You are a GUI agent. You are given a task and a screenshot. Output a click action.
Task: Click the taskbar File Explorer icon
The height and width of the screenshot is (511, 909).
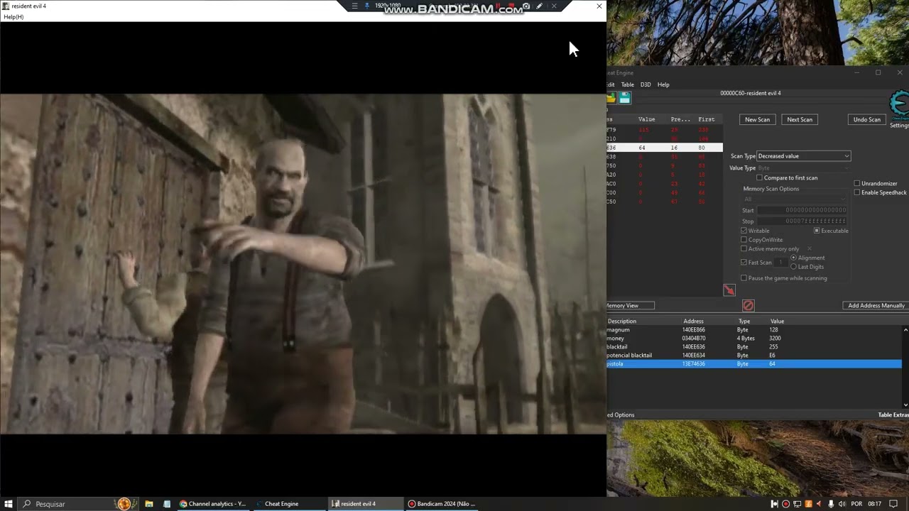point(149,504)
